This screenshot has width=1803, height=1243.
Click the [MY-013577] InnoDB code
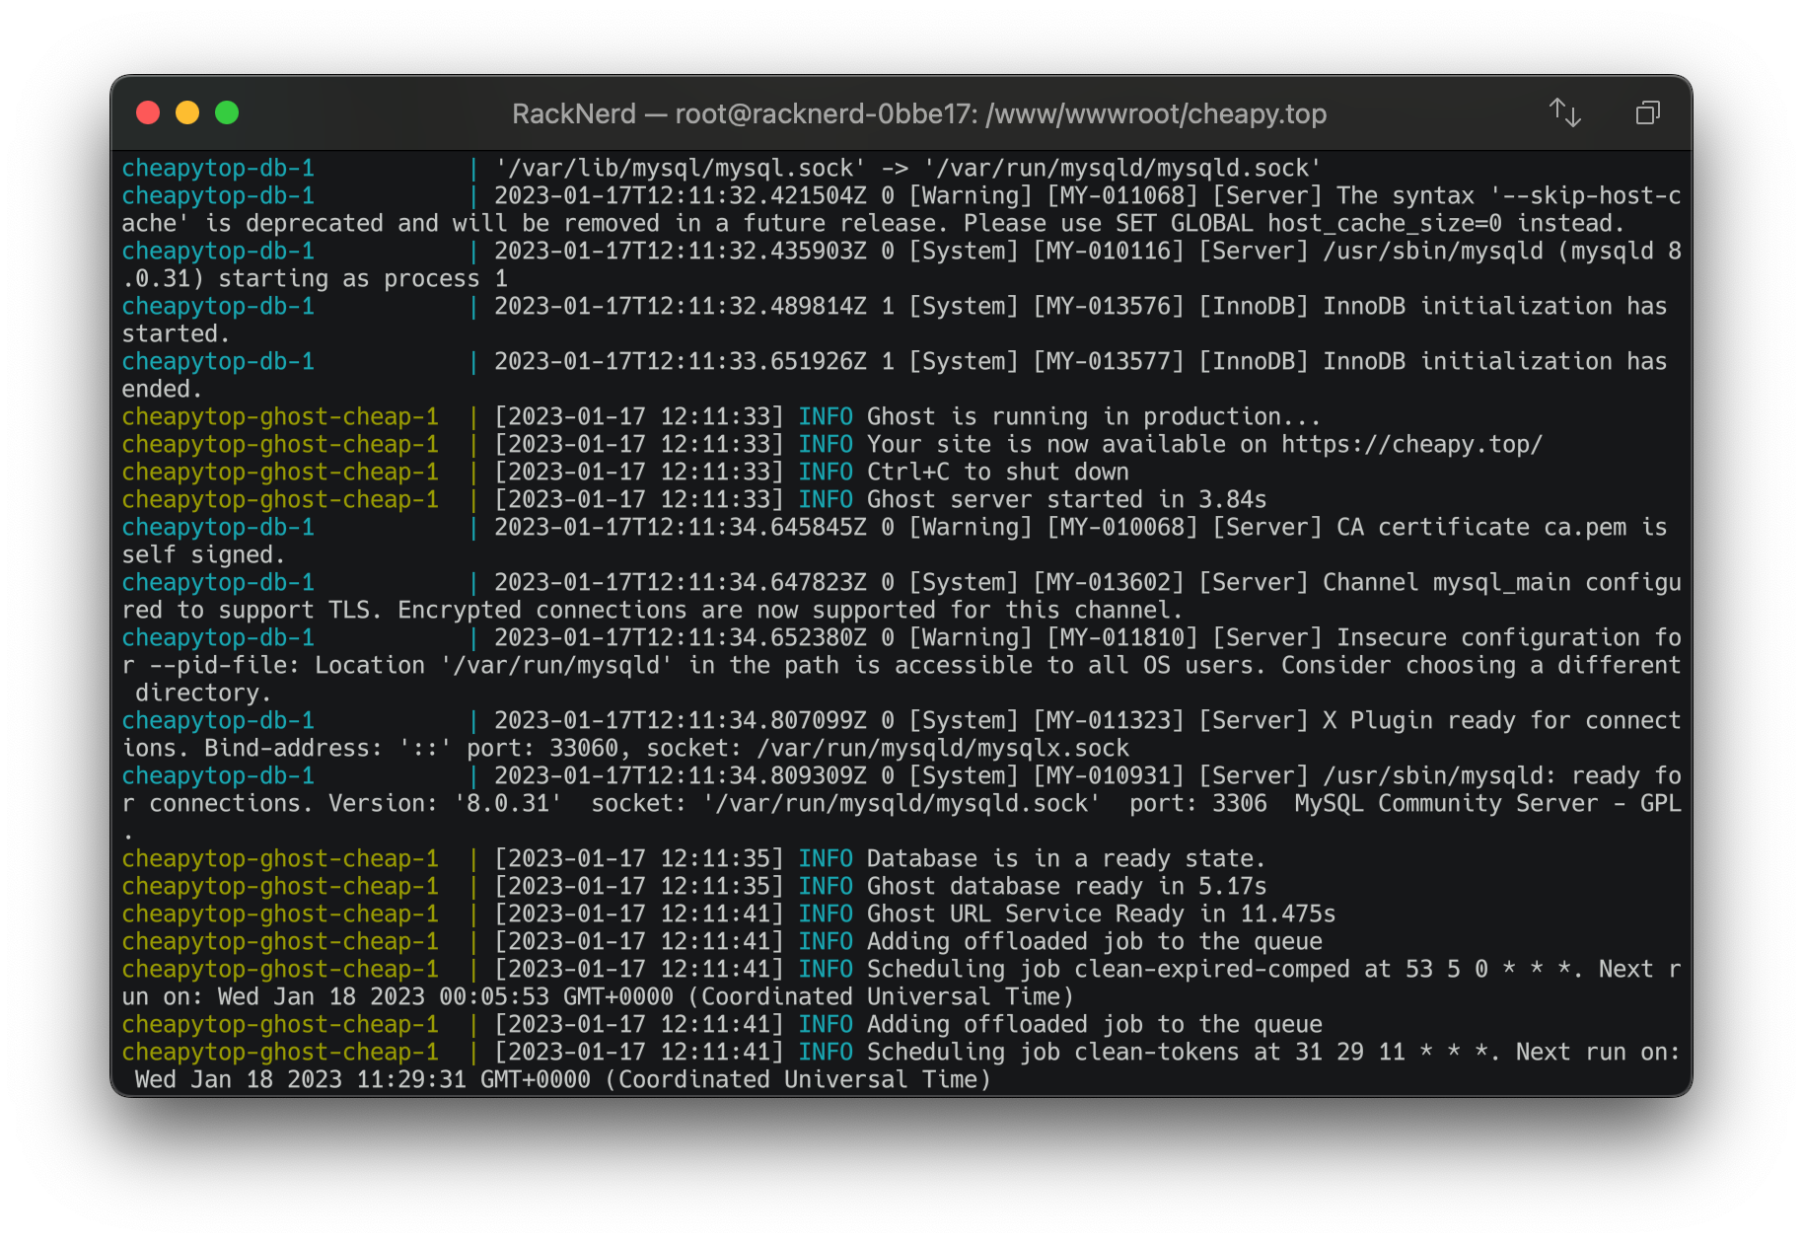point(1108,361)
